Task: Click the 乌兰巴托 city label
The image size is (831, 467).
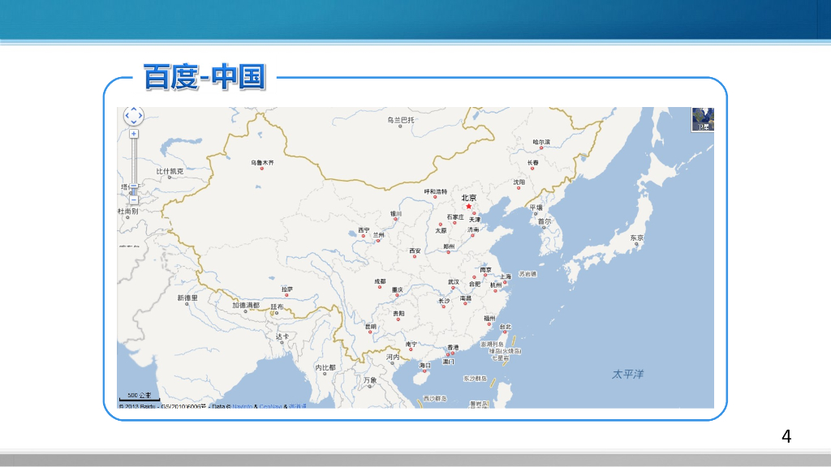Action: pos(400,120)
